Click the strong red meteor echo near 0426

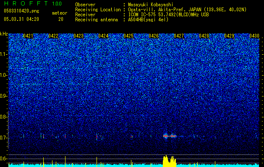pyautogui.click(x=170, y=136)
